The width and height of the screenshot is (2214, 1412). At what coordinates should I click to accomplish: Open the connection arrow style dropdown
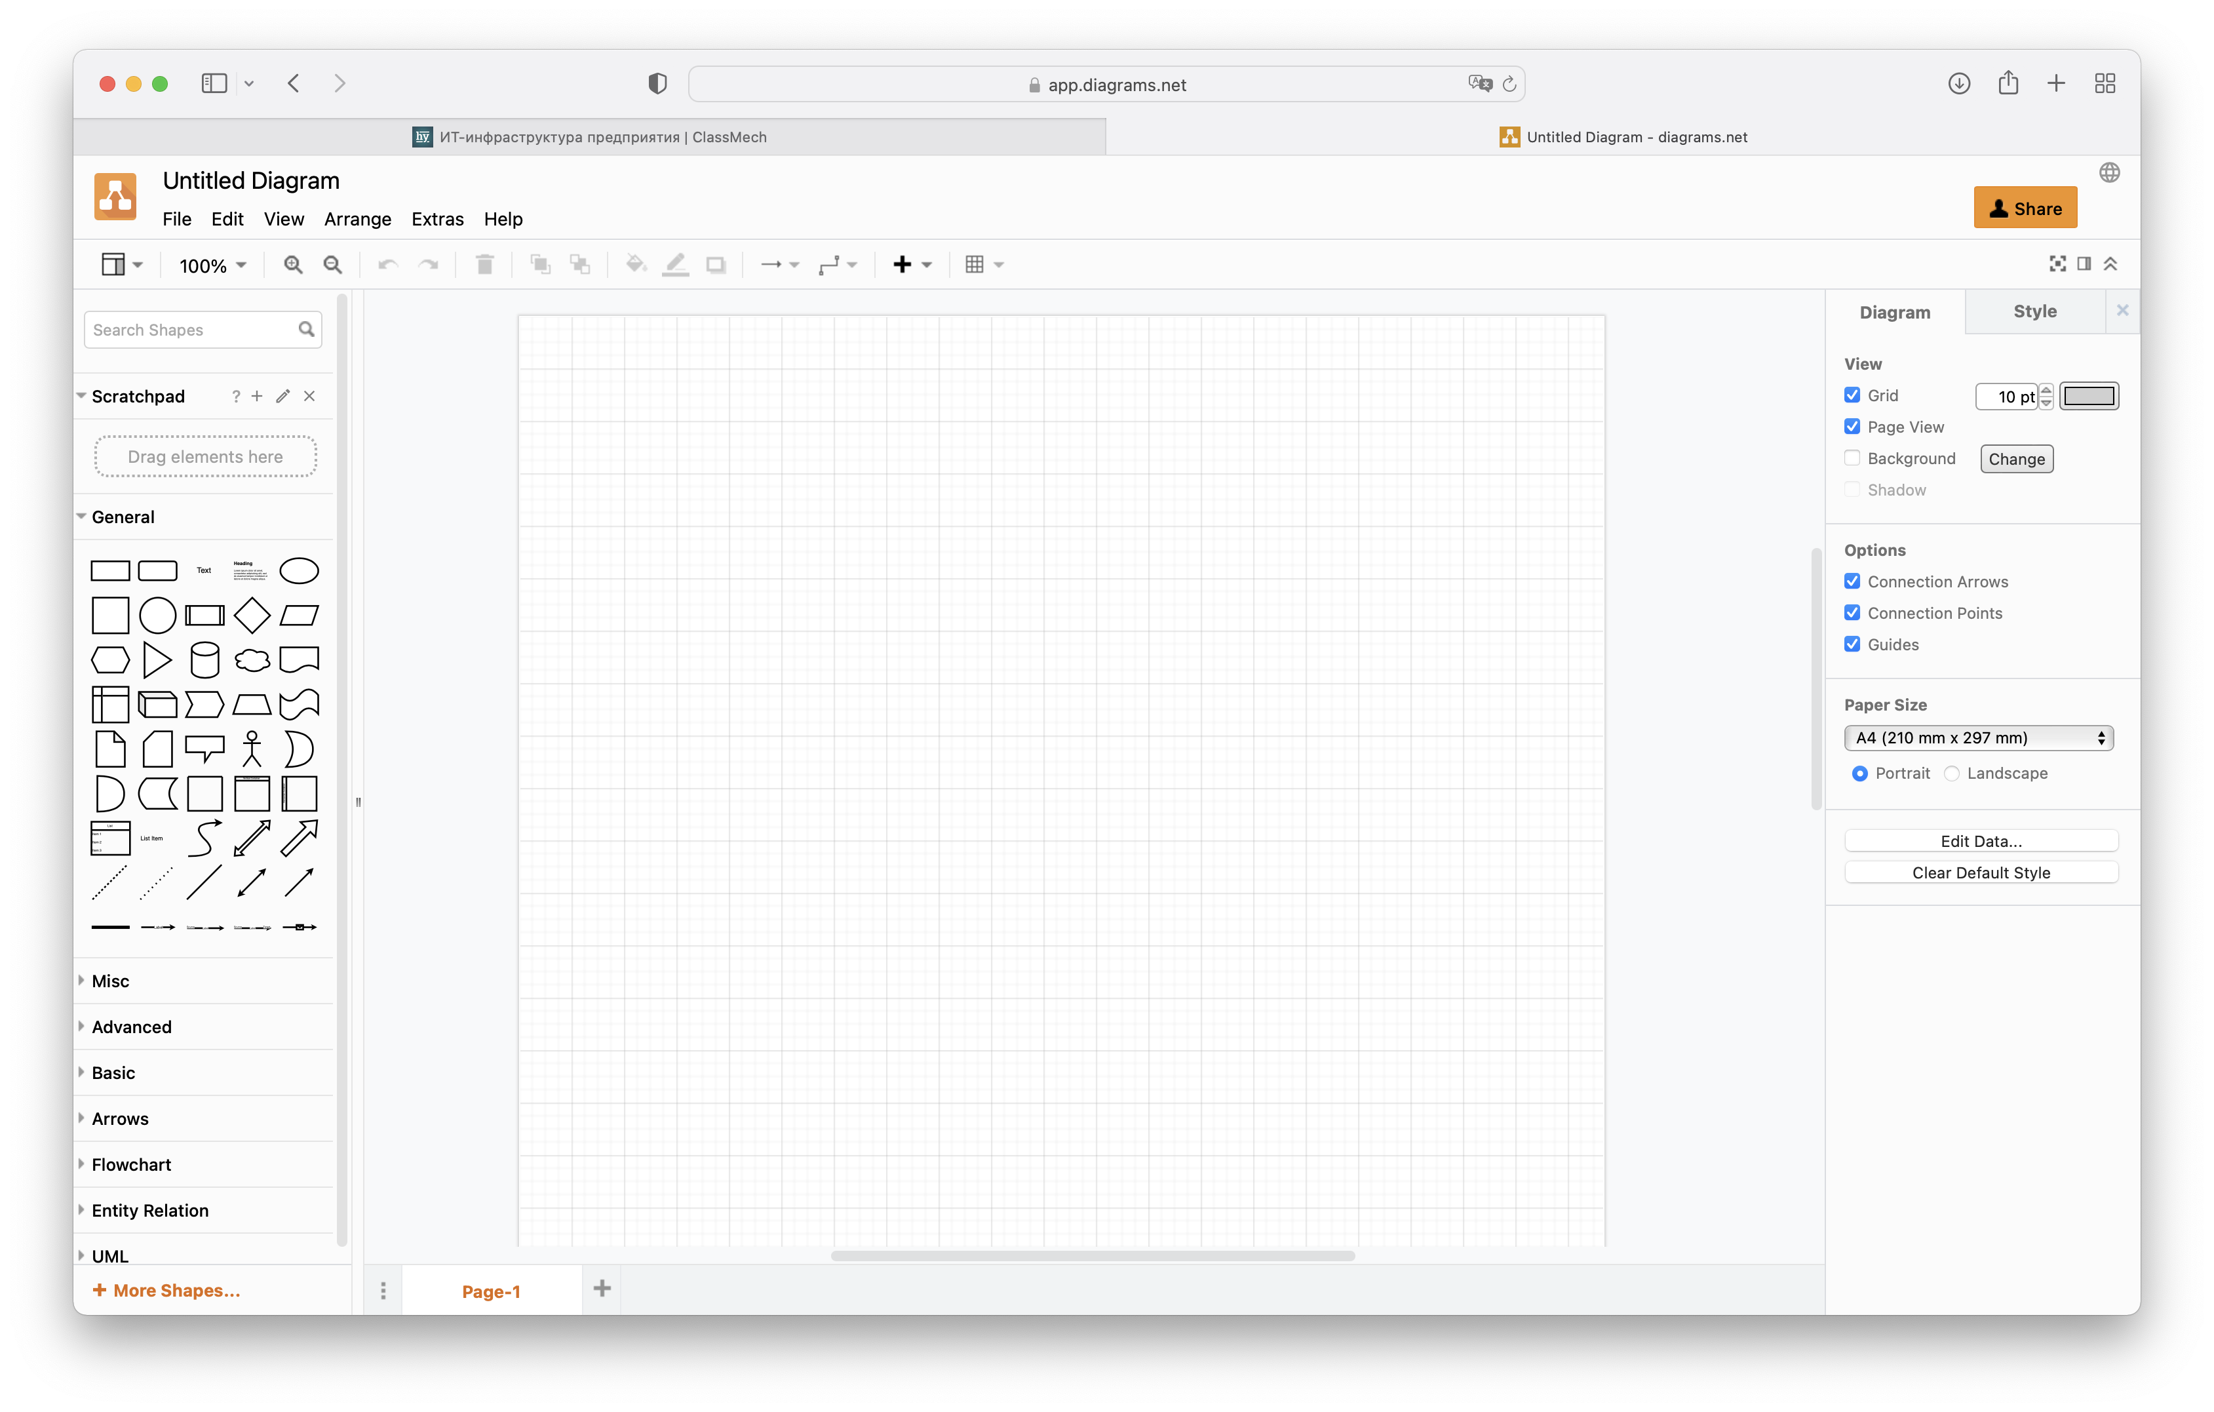click(x=780, y=265)
